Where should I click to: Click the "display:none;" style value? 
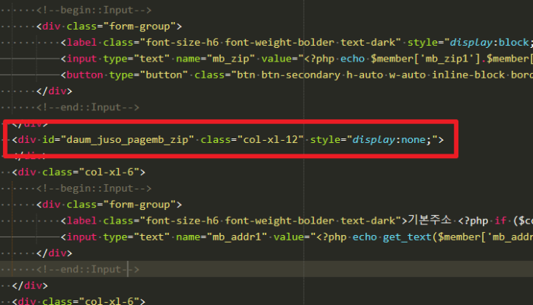(391, 140)
